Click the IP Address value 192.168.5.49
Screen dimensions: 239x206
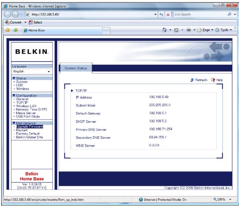tap(159, 97)
